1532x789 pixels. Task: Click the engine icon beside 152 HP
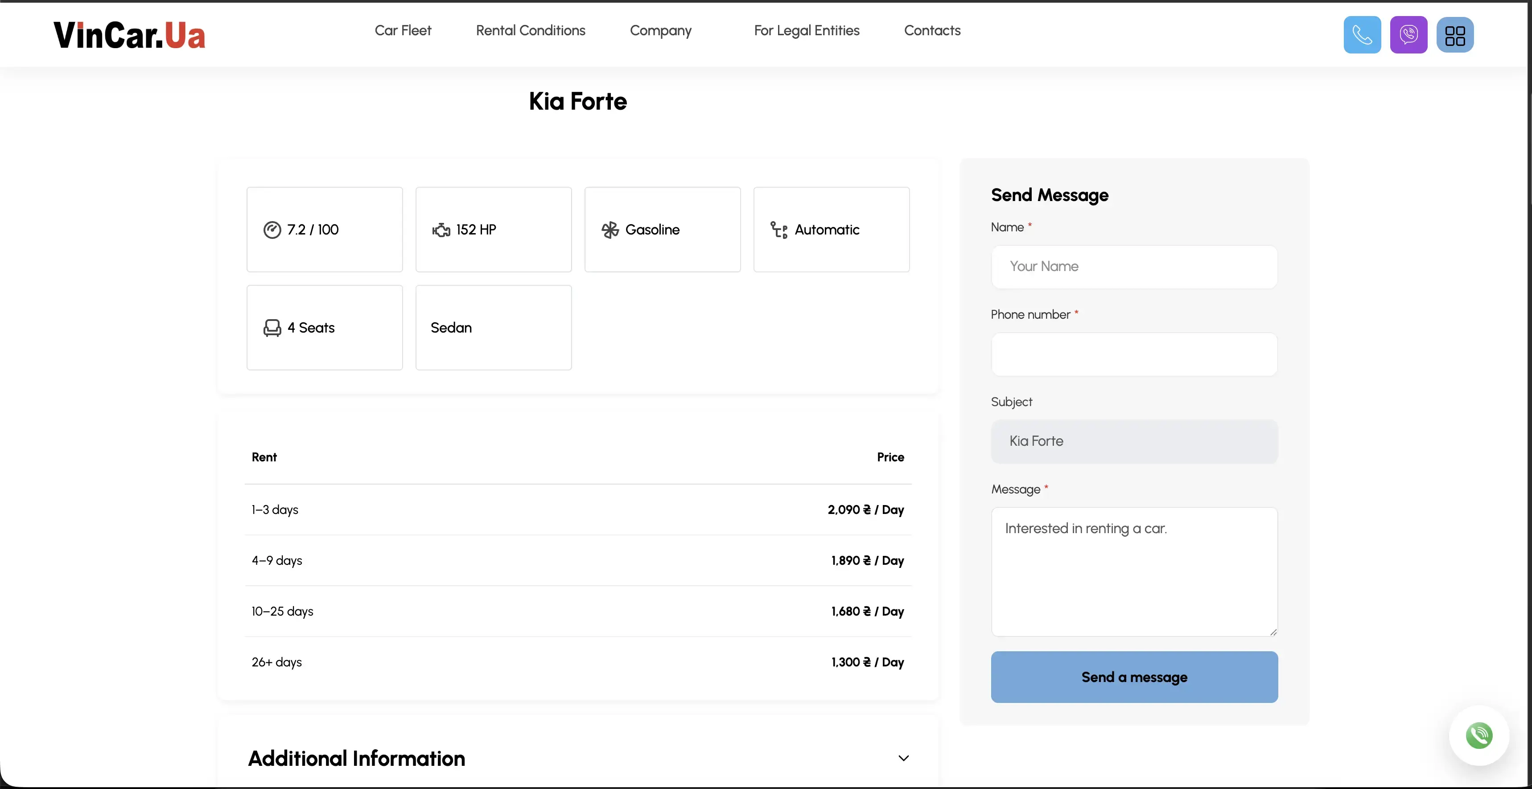[x=441, y=230]
